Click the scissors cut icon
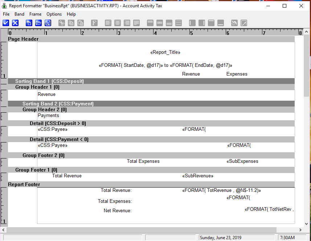This screenshot has width=311, height=241. (x=62, y=23)
